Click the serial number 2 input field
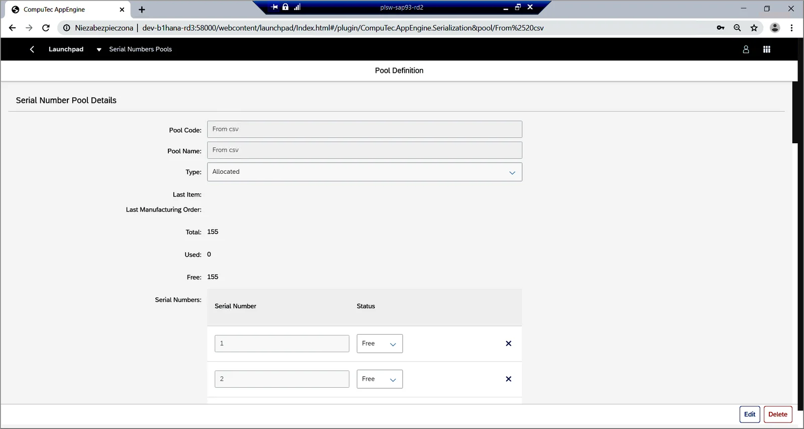Viewport: 804px width, 429px height. (282, 379)
